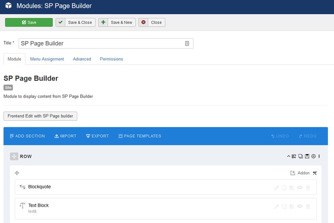334x223 pixels.
Task: Click the Text Block addon icon
Action: click(x=23, y=205)
